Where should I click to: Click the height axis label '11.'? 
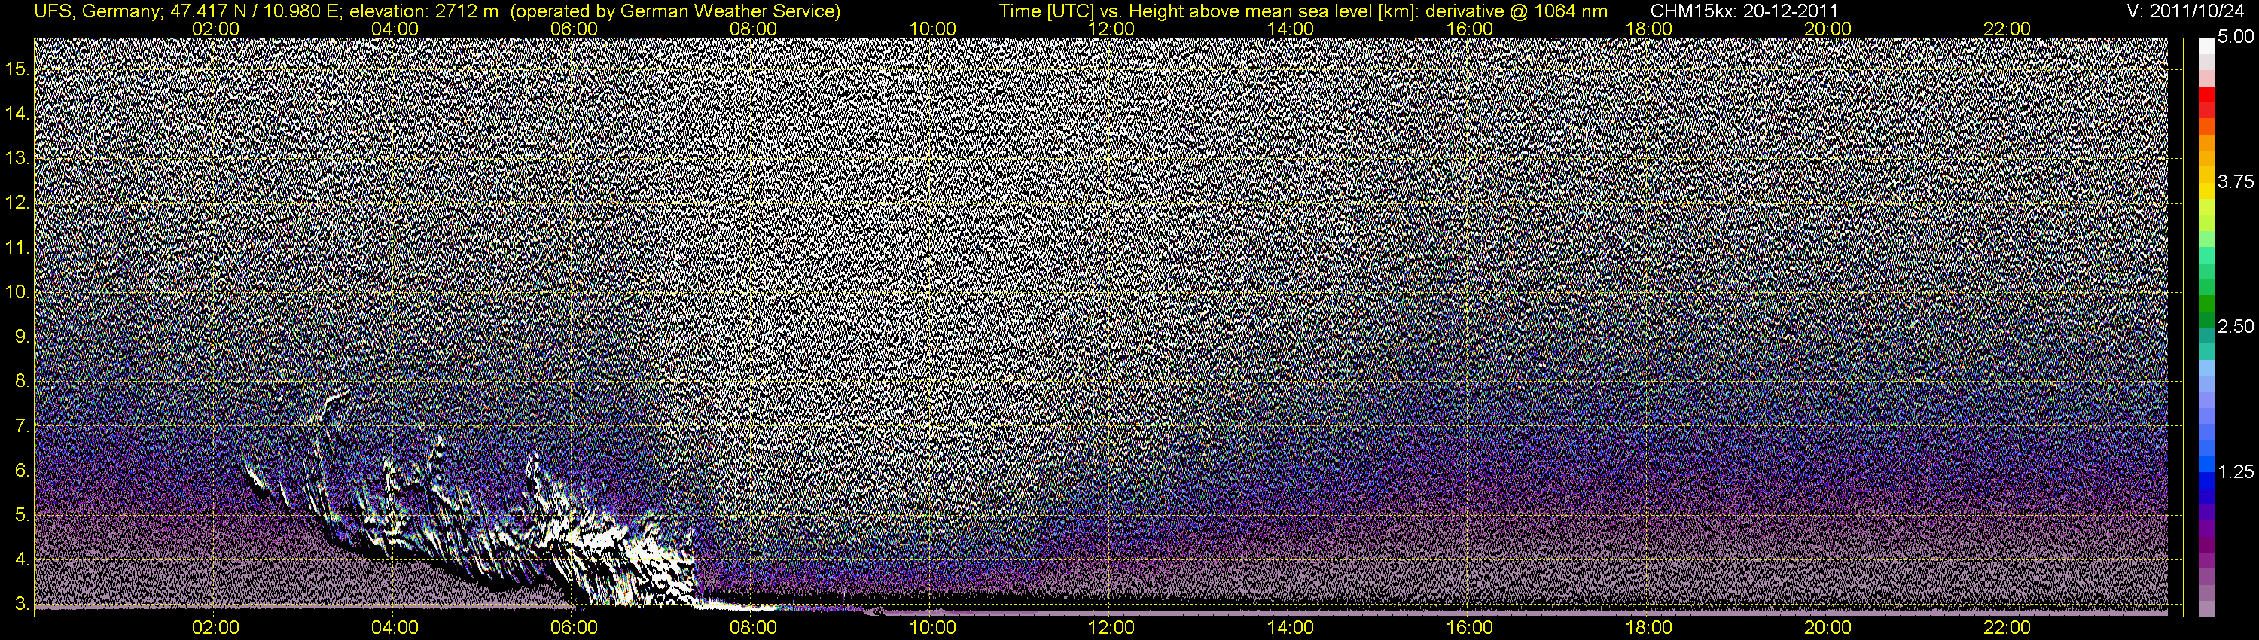17,247
